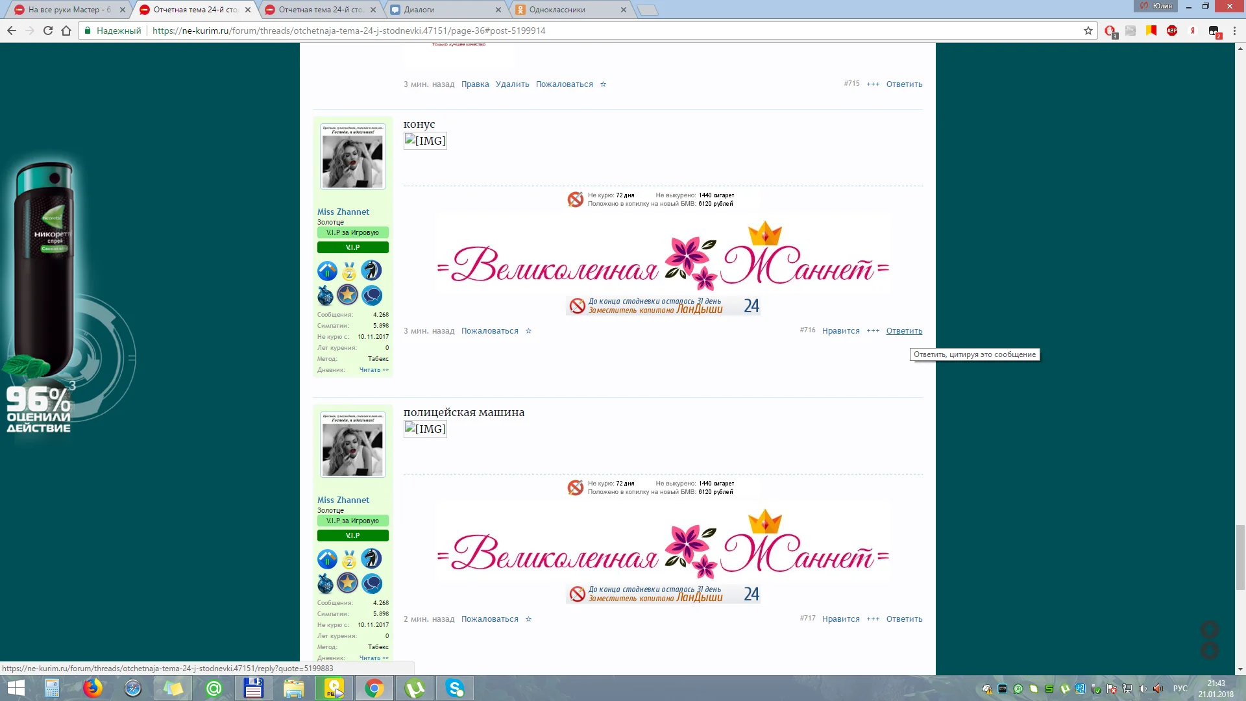The width and height of the screenshot is (1246, 701).
Task: Click the star icon on post #716
Action: [528, 331]
